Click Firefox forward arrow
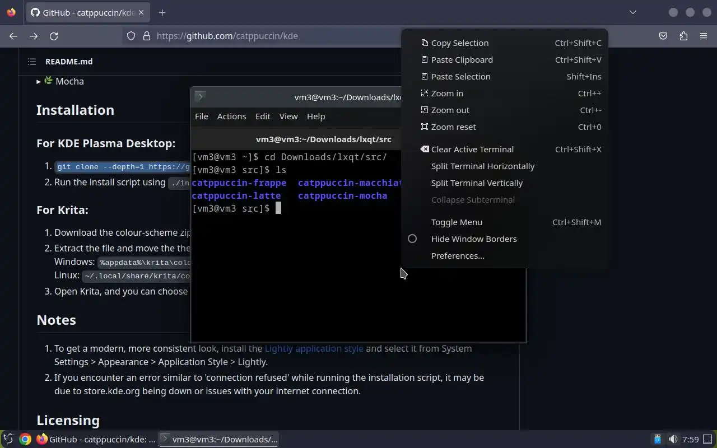 (x=34, y=36)
